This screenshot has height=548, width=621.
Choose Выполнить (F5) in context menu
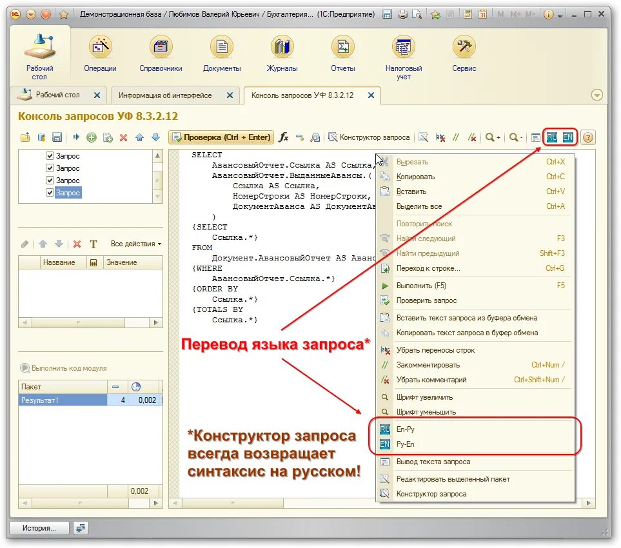click(475, 286)
